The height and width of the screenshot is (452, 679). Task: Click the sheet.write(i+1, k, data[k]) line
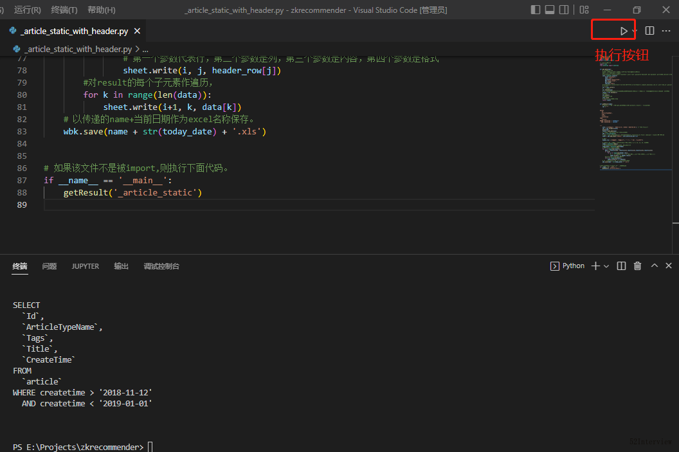(x=172, y=107)
